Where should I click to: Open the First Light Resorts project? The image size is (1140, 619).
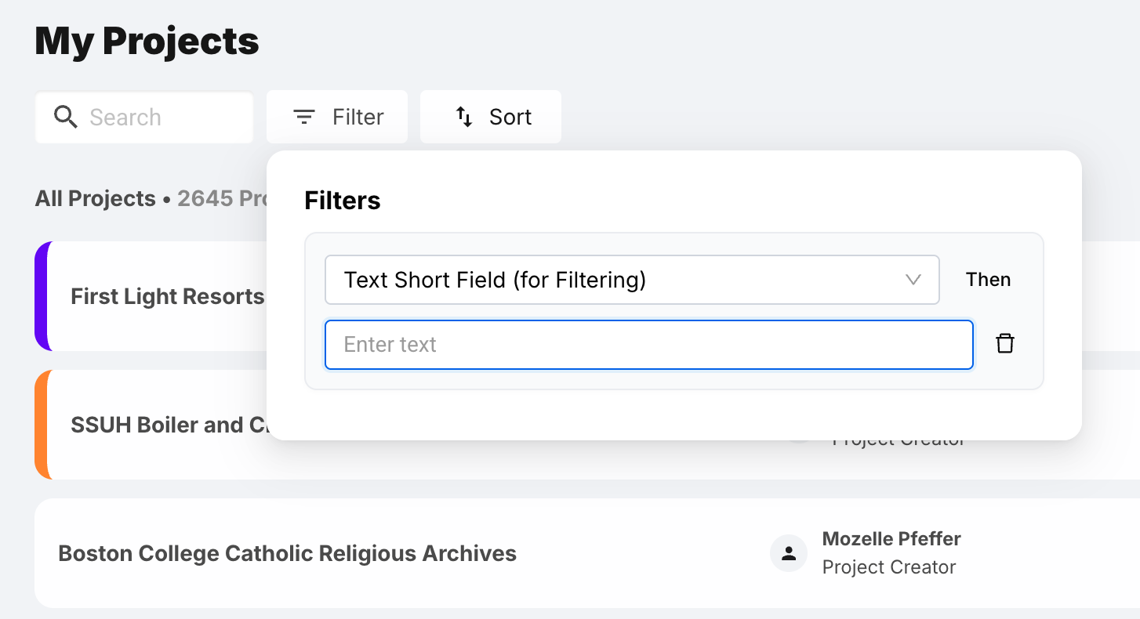pos(167,297)
